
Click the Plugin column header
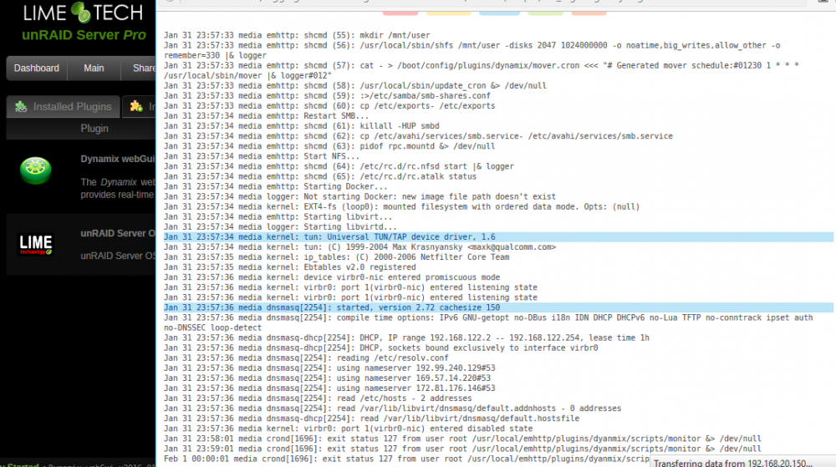[94, 129]
